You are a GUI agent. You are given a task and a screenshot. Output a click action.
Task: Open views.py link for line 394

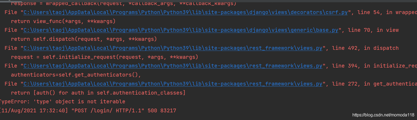pyautogui.click(x=173, y=66)
